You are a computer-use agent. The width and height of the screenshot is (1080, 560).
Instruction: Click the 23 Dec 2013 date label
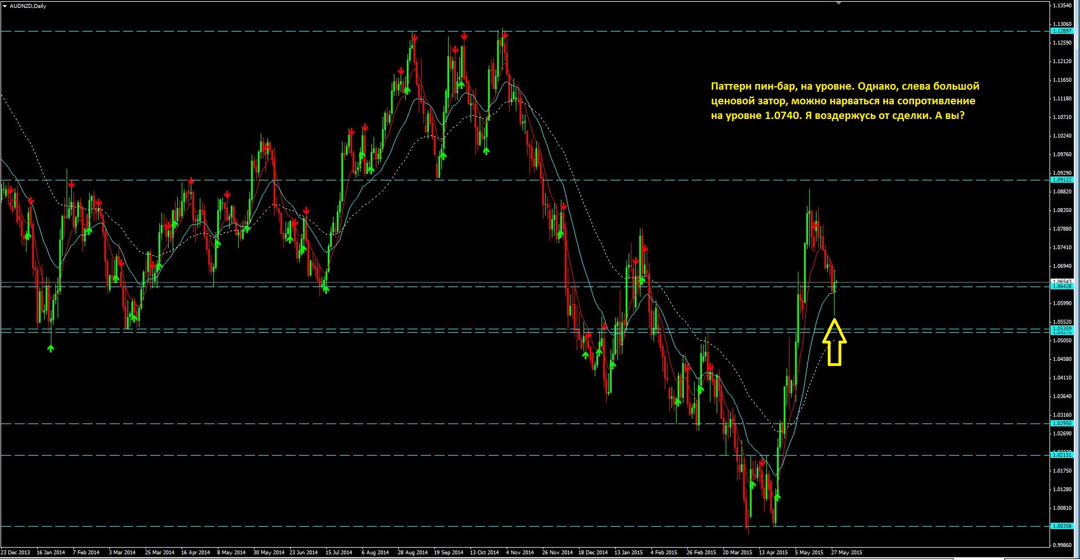[x=16, y=553]
